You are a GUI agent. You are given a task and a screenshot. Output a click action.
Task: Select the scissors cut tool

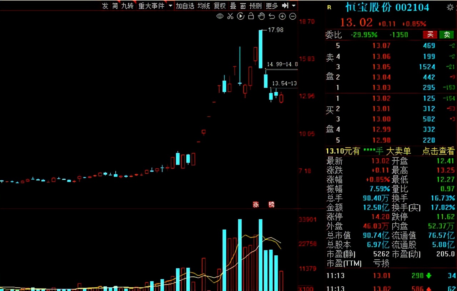pos(230,16)
